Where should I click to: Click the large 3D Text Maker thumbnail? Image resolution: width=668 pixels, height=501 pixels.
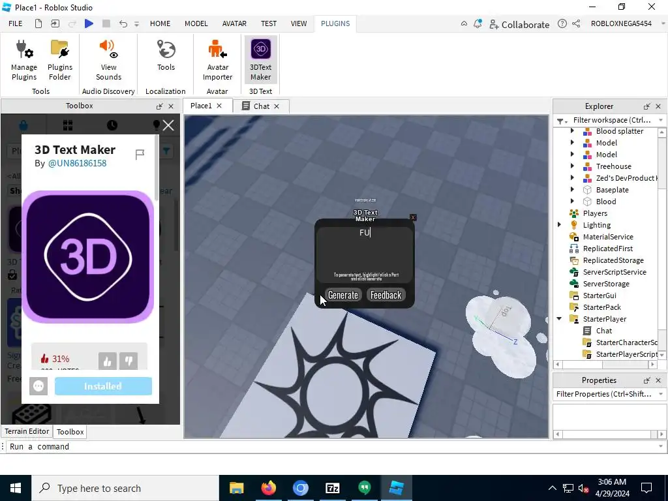click(88, 257)
